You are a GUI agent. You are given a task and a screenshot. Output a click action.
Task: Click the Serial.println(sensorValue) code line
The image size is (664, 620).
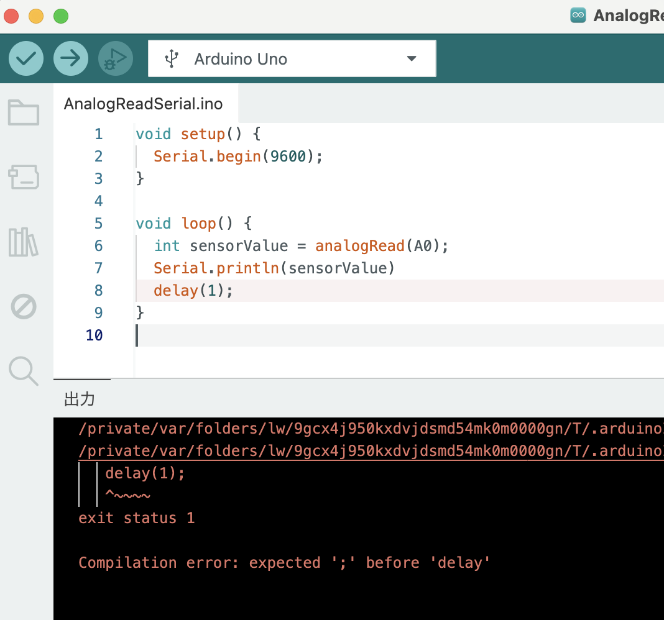pos(274,268)
